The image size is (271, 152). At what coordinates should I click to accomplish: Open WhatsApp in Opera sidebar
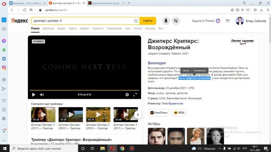pyautogui.click(x=4, y=50)
